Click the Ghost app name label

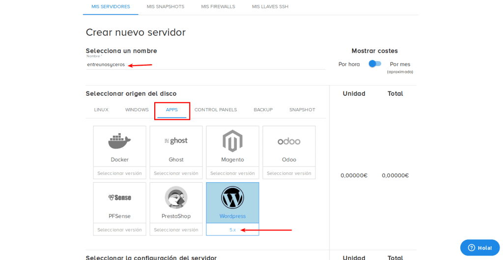point(176,160)
